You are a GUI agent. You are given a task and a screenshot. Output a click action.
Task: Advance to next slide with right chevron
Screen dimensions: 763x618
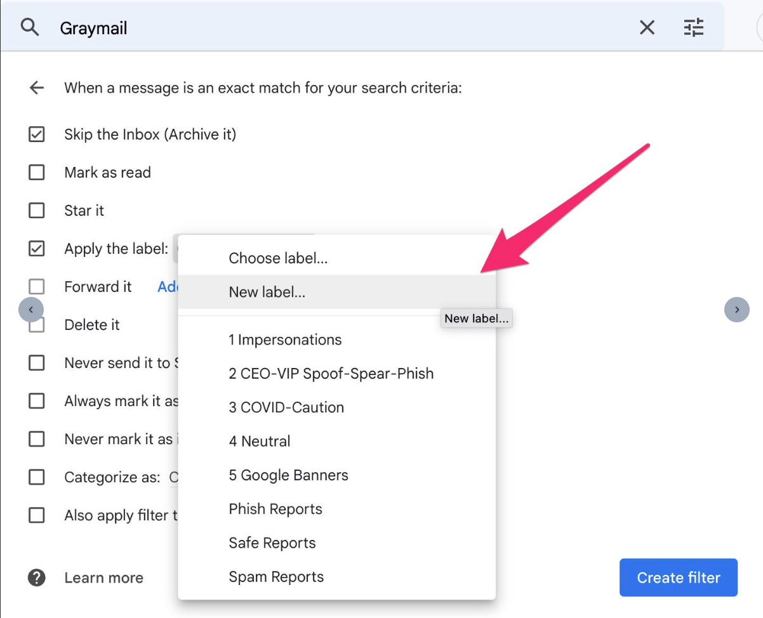click(x=736, y=310)
